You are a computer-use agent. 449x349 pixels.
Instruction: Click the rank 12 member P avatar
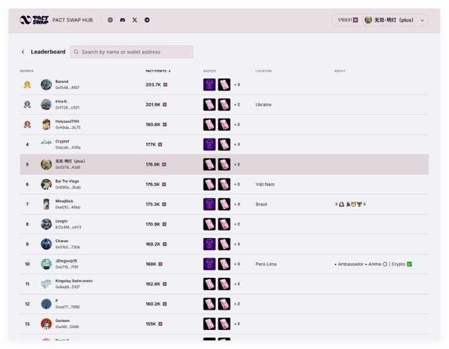click(x=46, y=303)
